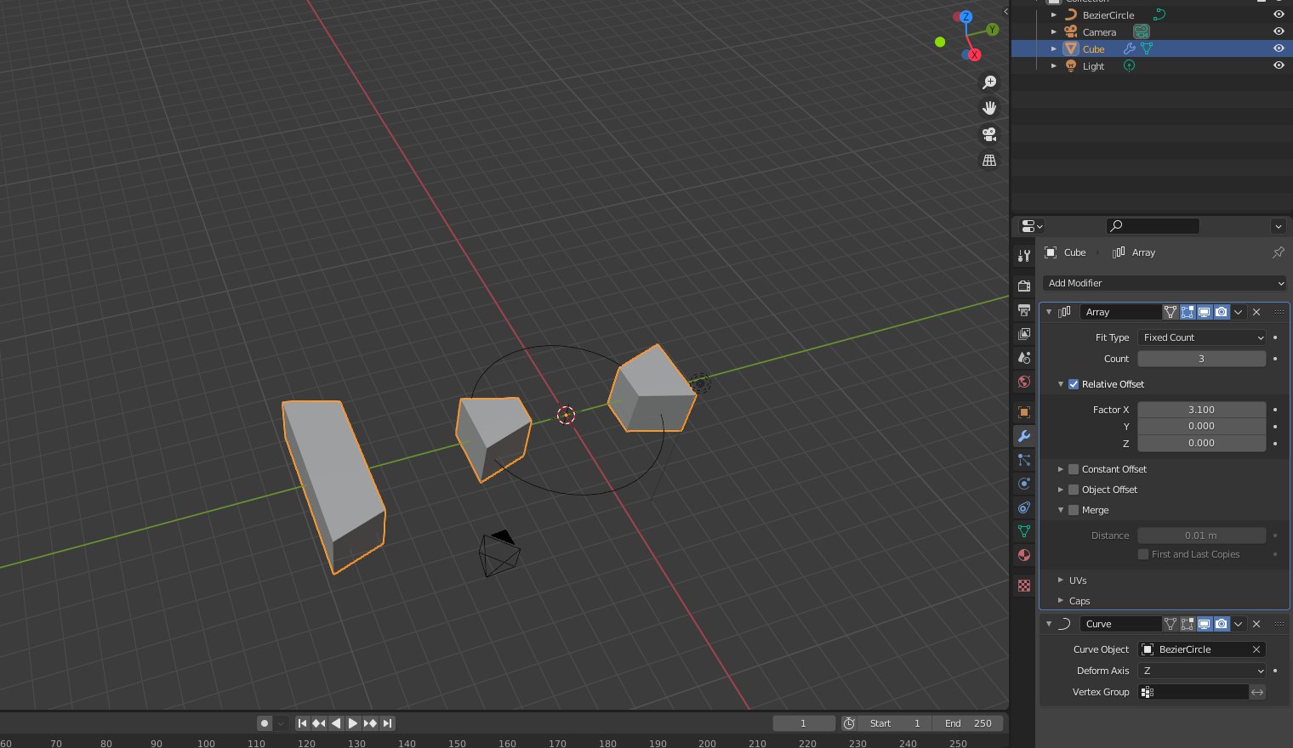Expand the BezierCircle outliner row
Viewport: 1293px width, 748px height.
click(1054, 14)
